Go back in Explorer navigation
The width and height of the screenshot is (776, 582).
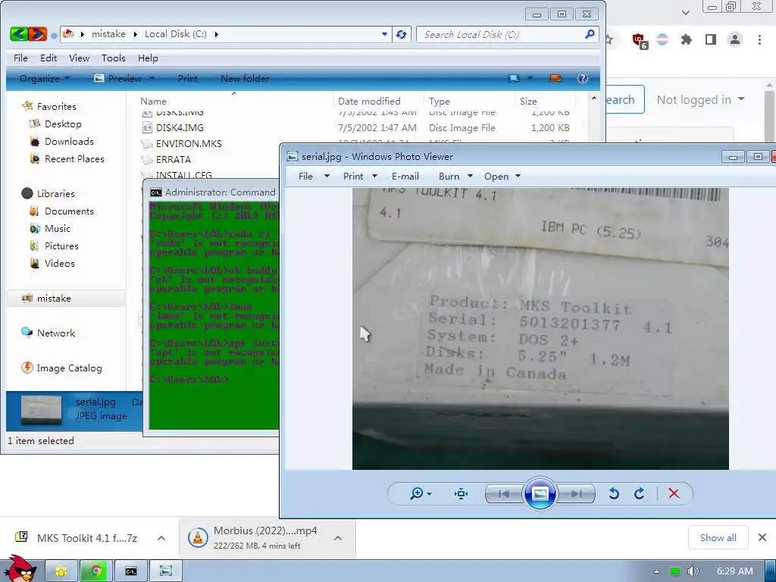click(19, 34)
